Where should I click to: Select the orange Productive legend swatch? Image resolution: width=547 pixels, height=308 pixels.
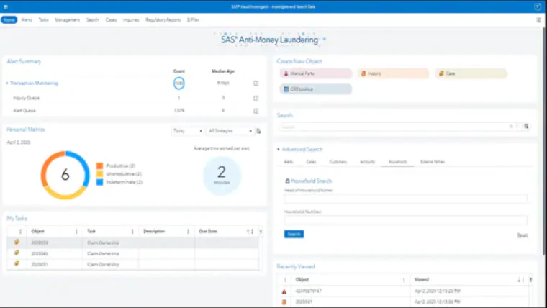point(100,166)
